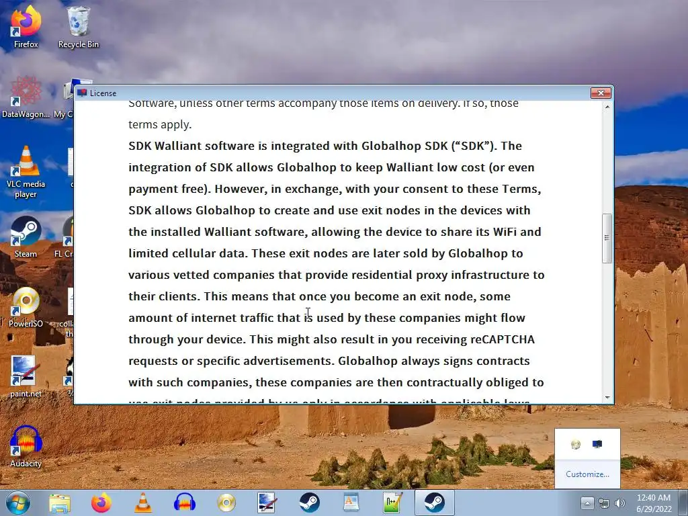Click the words "payment free)"
Screen dimensions: 688x516
click(169, 189)
